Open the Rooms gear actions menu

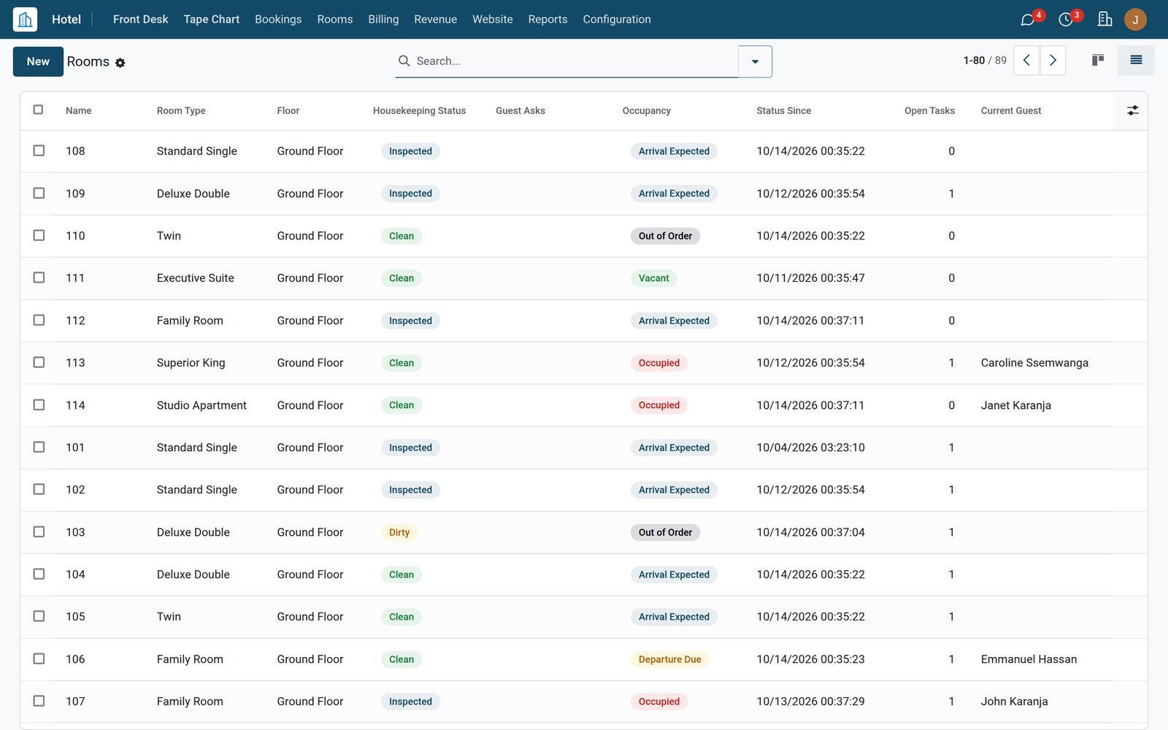[120, 63]
